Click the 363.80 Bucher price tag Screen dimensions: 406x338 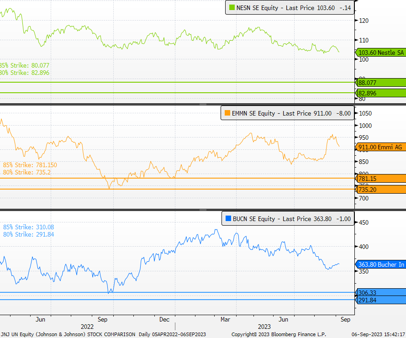pos(380,264)
